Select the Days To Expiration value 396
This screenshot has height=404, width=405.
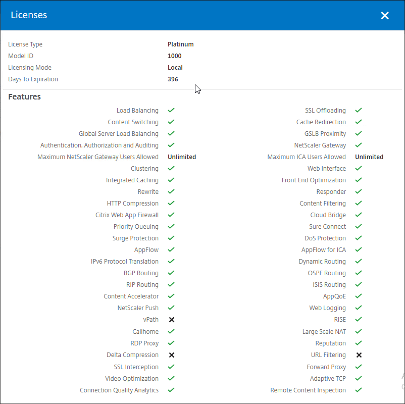coord(173,79)
